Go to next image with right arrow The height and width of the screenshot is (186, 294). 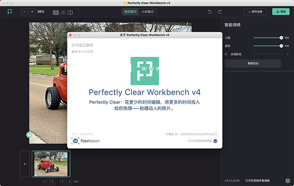point(69,181)
